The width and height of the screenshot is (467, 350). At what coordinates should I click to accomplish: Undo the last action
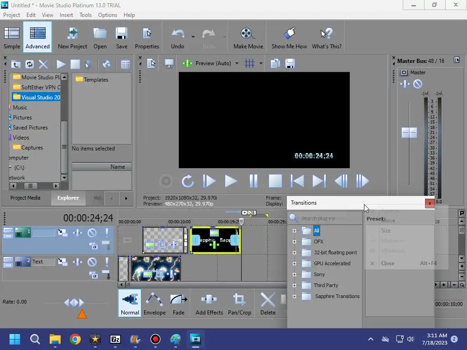[177, 37]
